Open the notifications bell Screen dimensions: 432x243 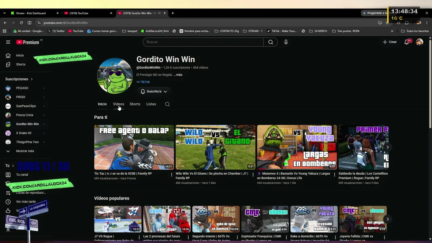tap(407, 42)
